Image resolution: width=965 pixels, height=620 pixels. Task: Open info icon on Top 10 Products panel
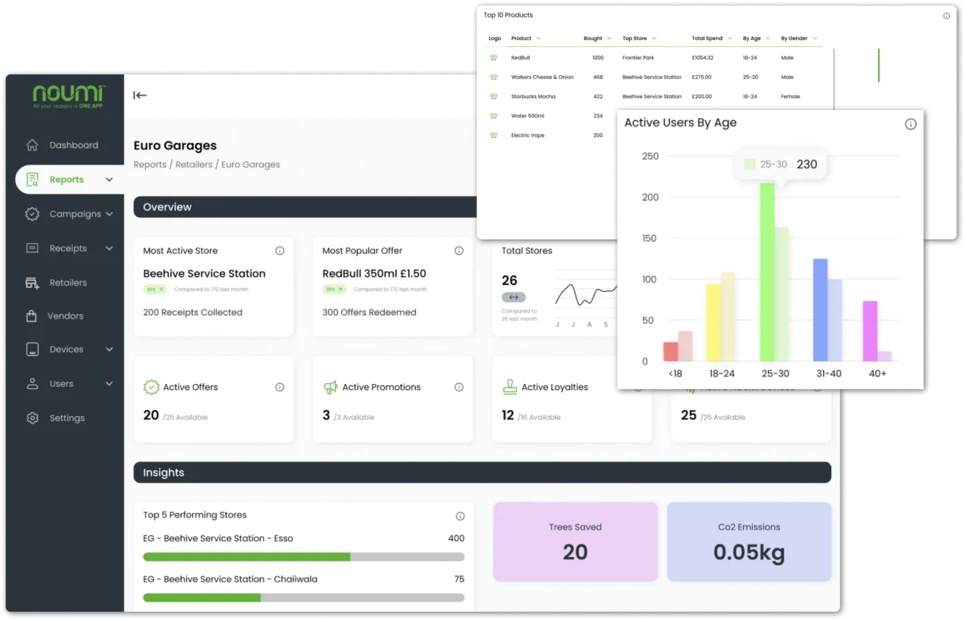tap(946, 16)
